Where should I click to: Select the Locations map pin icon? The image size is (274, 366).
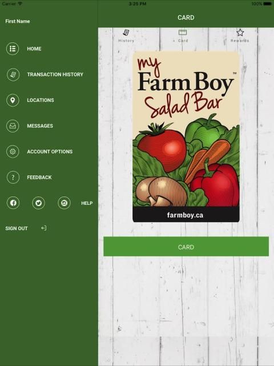pyautogui.click(x=13, y=100)
